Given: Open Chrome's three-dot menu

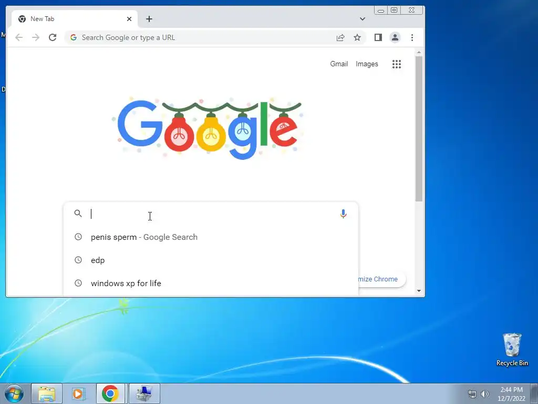Looking at the screenshot, I should [412, 37].
